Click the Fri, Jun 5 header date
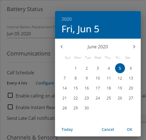This screenshot has height=140, width=146. click(x=80, y=29)
